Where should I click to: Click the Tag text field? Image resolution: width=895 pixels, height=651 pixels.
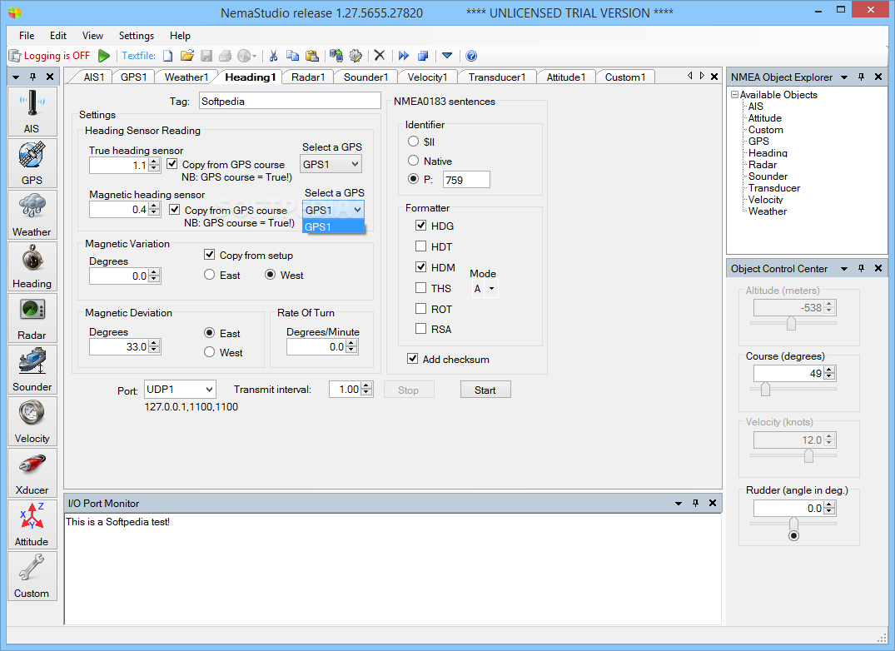tap(290, 101)
